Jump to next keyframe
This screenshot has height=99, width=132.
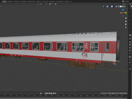[53, 93]
